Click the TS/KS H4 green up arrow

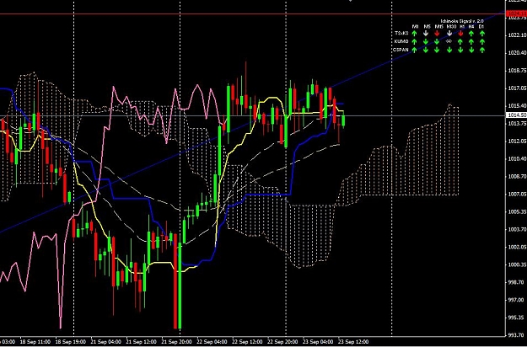coord(471,33)
